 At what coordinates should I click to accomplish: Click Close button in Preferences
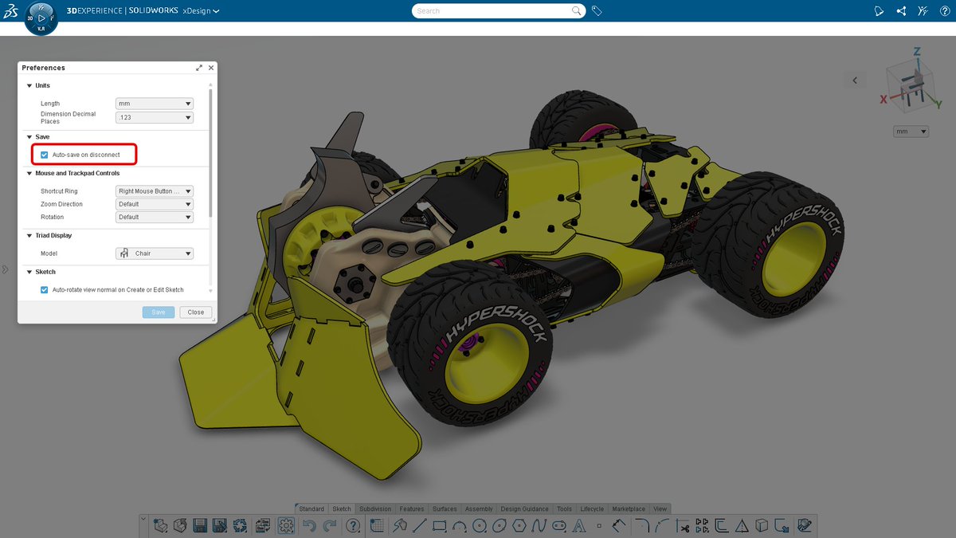coord(196,312)
